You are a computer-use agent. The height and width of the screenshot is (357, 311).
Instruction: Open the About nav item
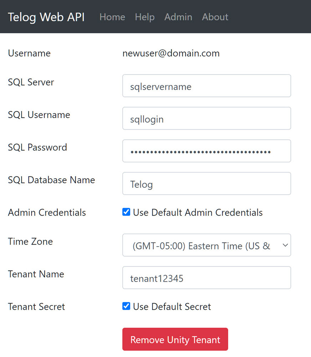[x=215, y=17]
